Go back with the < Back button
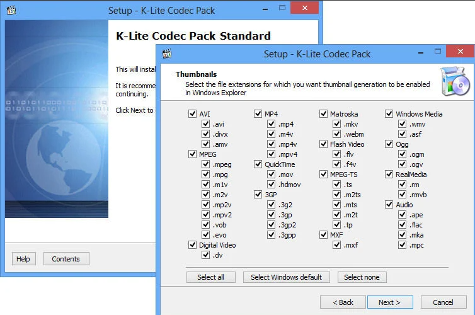This screenshot has height=315, width=475. [343, 302]
